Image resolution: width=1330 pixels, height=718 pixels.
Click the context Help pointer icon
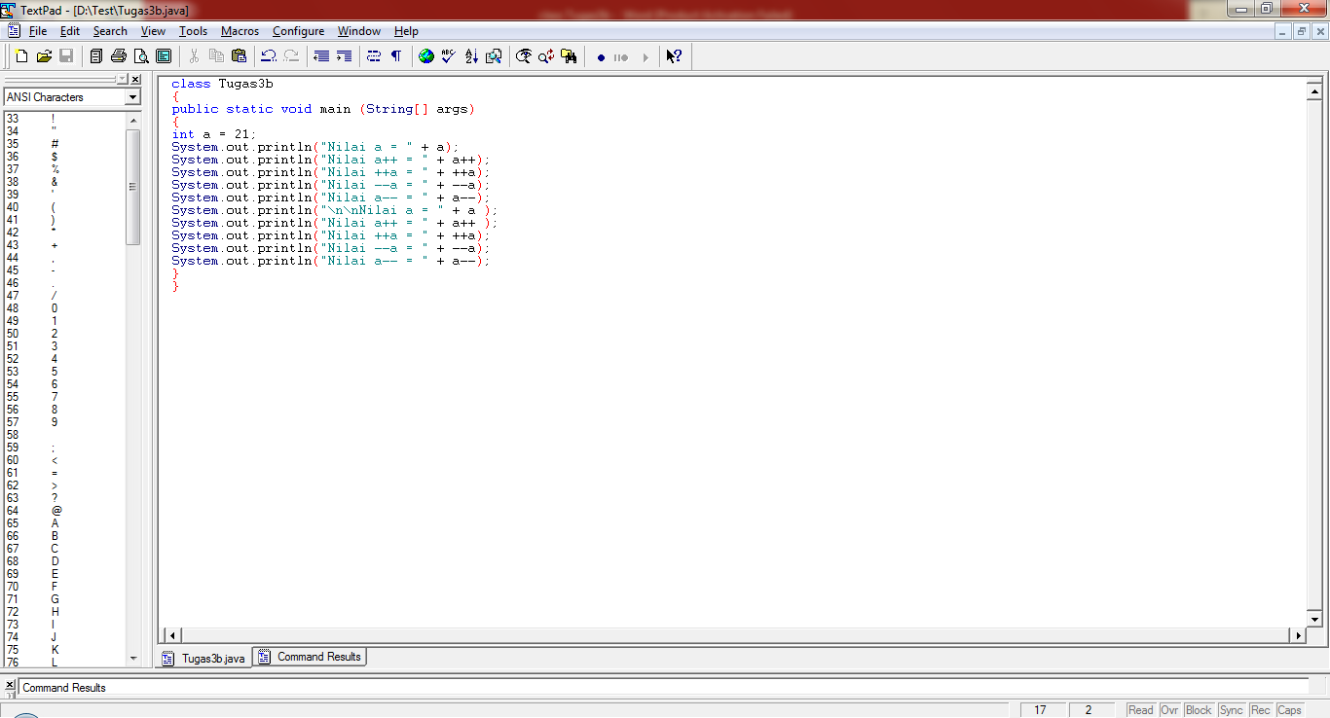click(673, 56)
